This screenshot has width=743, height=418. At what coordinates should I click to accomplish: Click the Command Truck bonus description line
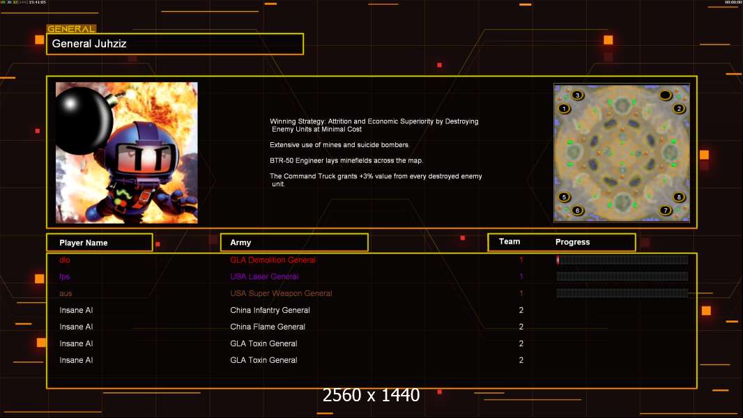[376, 180]
